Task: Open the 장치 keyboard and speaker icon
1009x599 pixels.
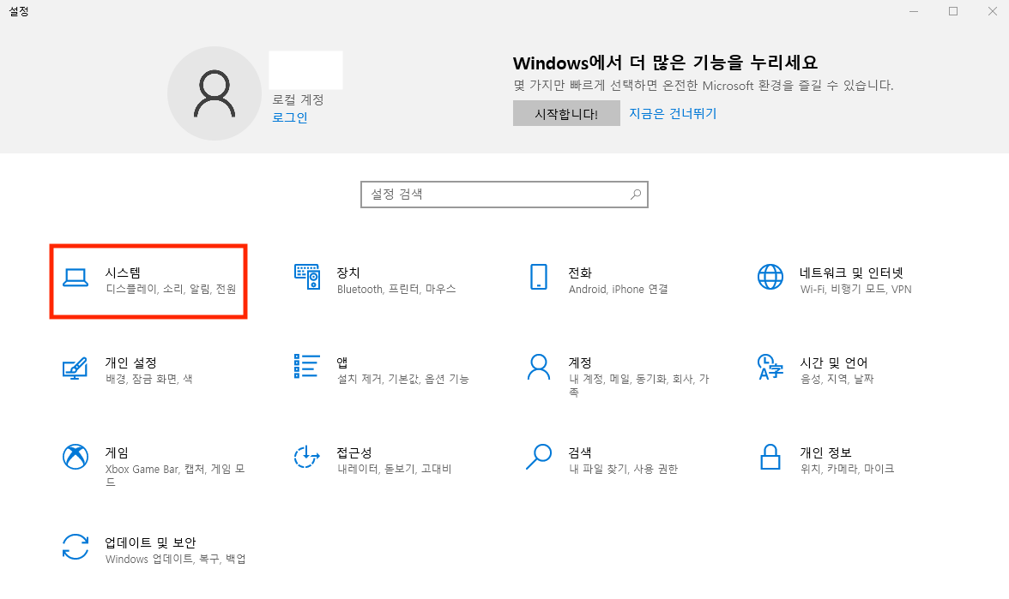Action: pyautogui.click(x=307, y=277)
